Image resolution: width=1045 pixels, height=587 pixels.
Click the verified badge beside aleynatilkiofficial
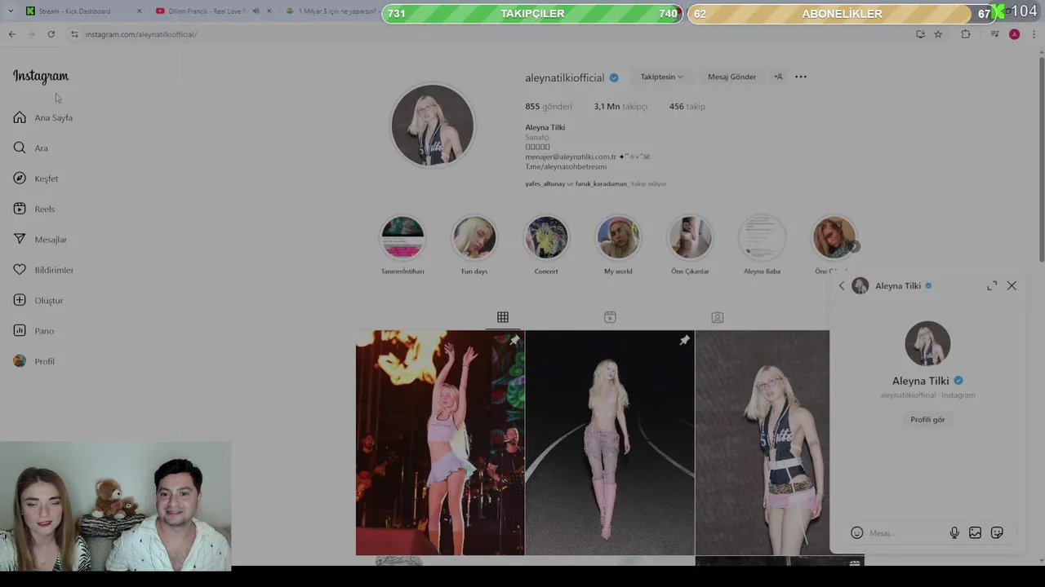point(614,78)
